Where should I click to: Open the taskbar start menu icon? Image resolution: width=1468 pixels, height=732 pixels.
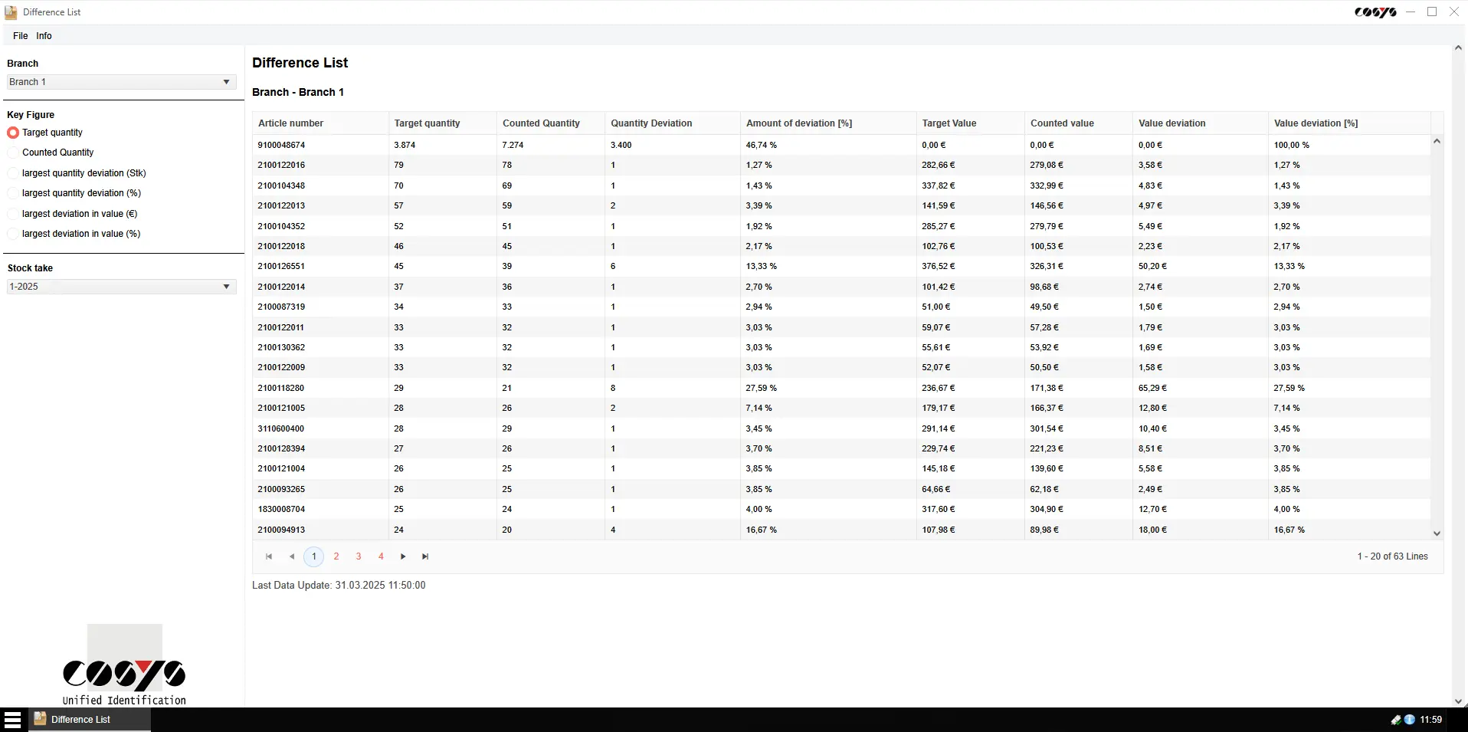(x=12, y=720)
